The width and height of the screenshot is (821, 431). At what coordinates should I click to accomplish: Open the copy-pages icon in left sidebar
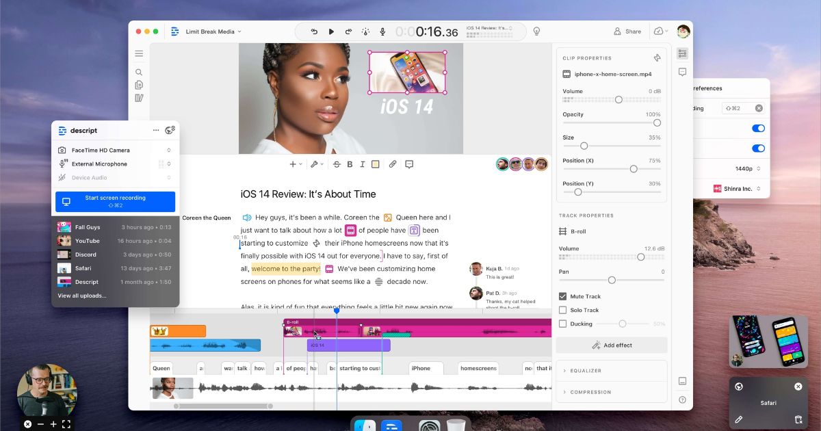(x=139, y=85)
